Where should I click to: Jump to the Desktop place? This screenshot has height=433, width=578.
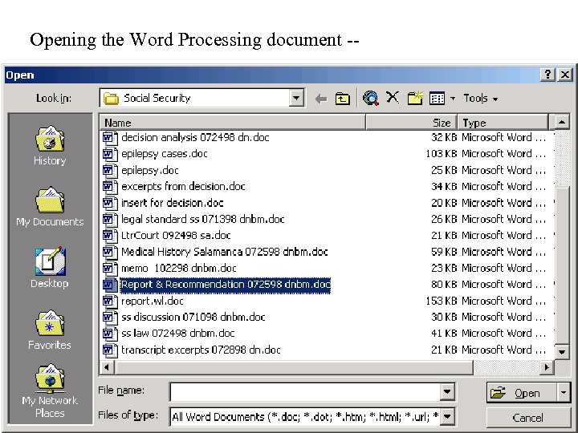(50, 268)
